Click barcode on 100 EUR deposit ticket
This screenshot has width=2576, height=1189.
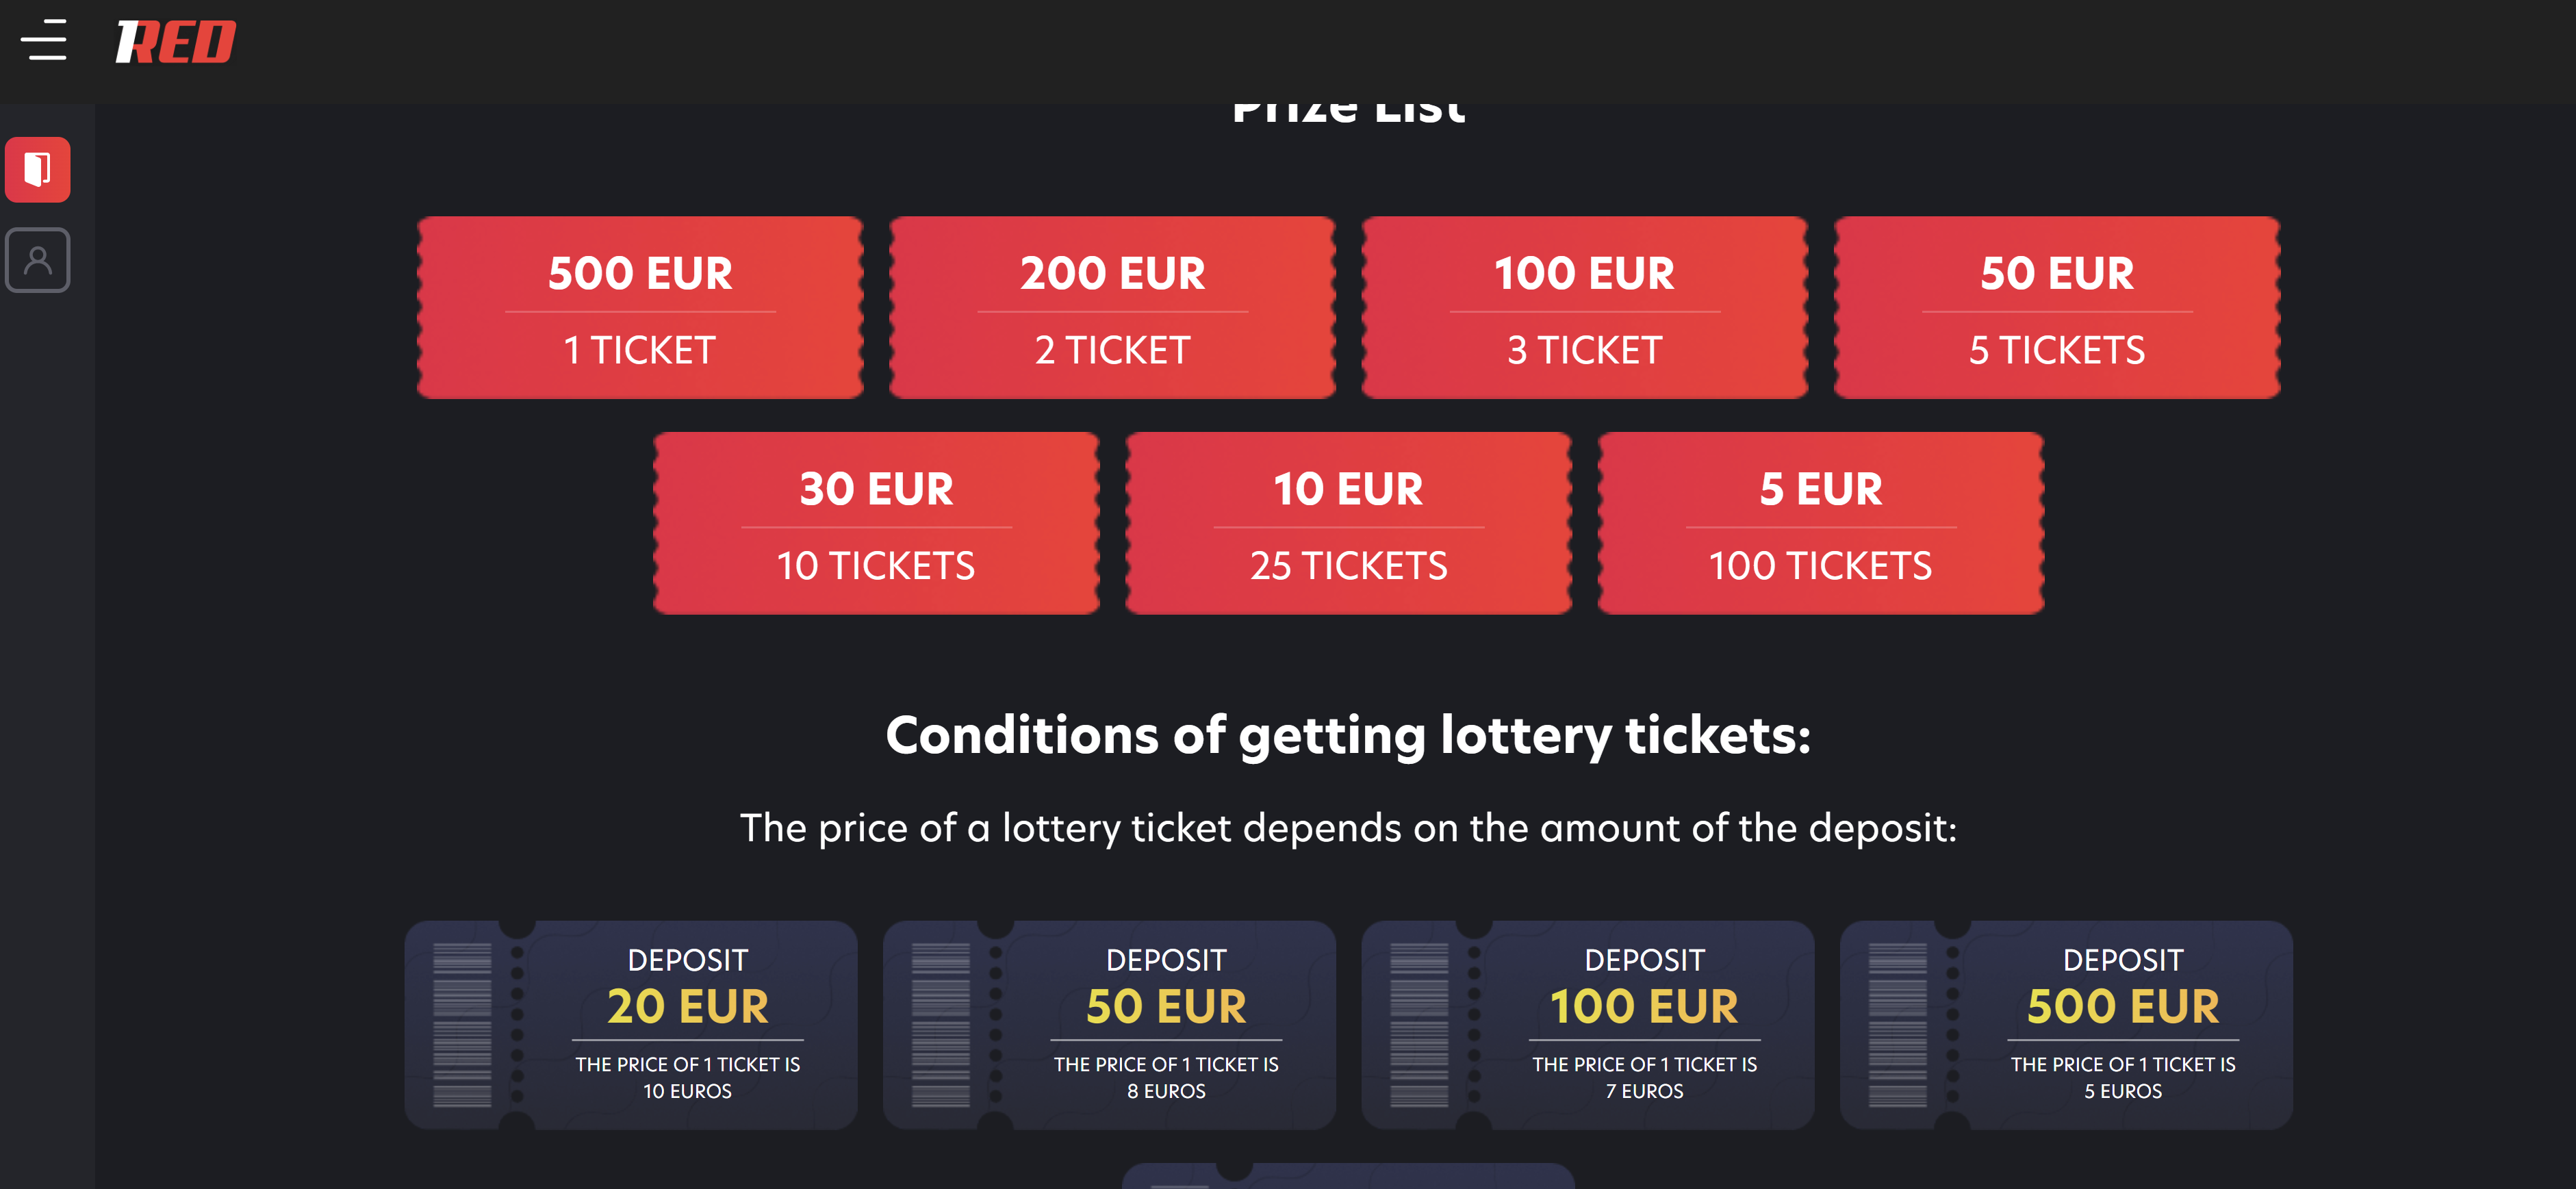[x=1418, y=1024]
